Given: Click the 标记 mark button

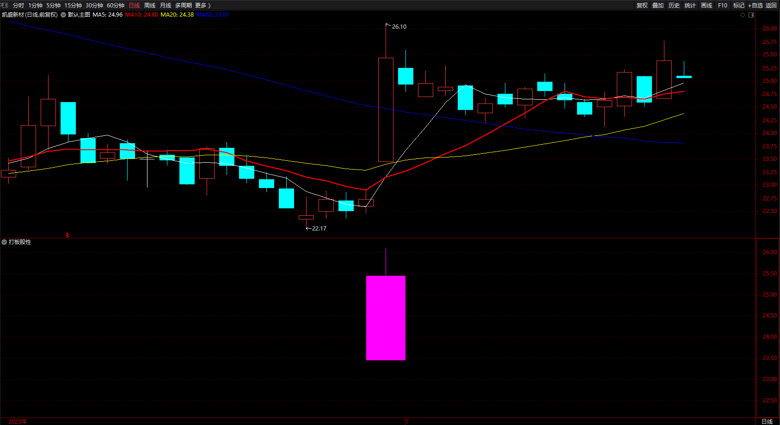Looking at the screenshot, I should click(x=739, y=6).
